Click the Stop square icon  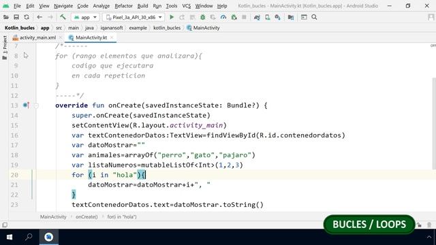coord(244,17)
